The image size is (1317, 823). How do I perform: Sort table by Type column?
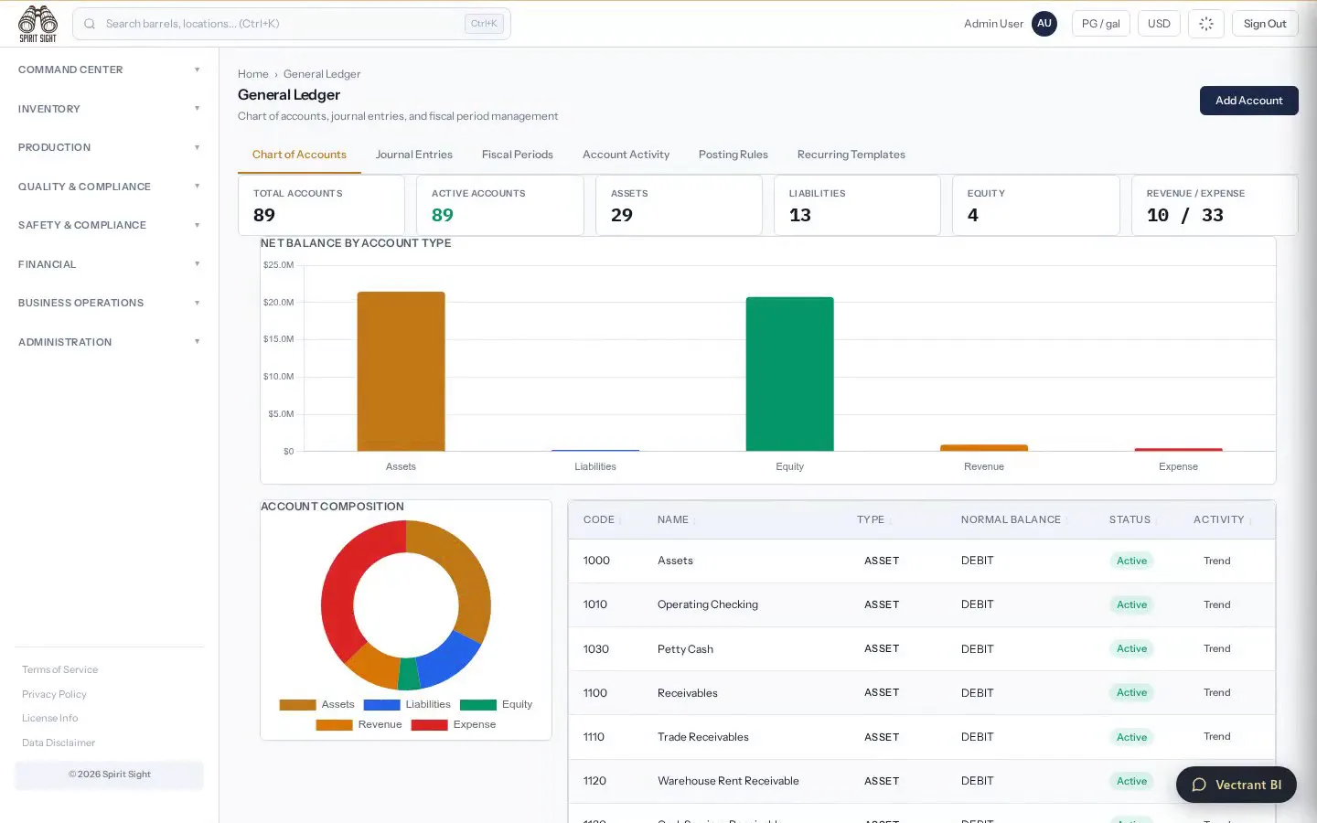tap(874, 519)
